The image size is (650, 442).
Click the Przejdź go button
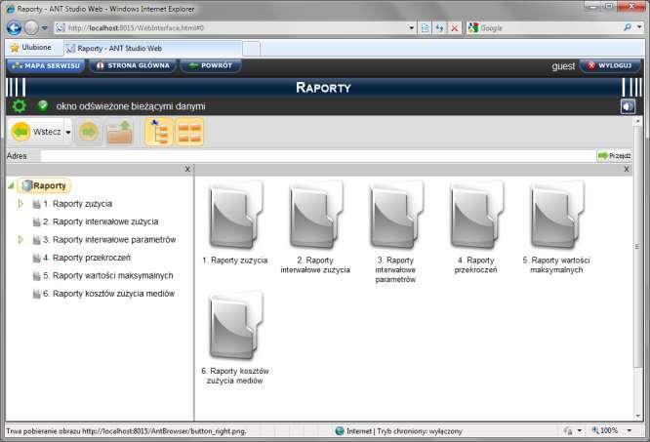click(614, 156)
